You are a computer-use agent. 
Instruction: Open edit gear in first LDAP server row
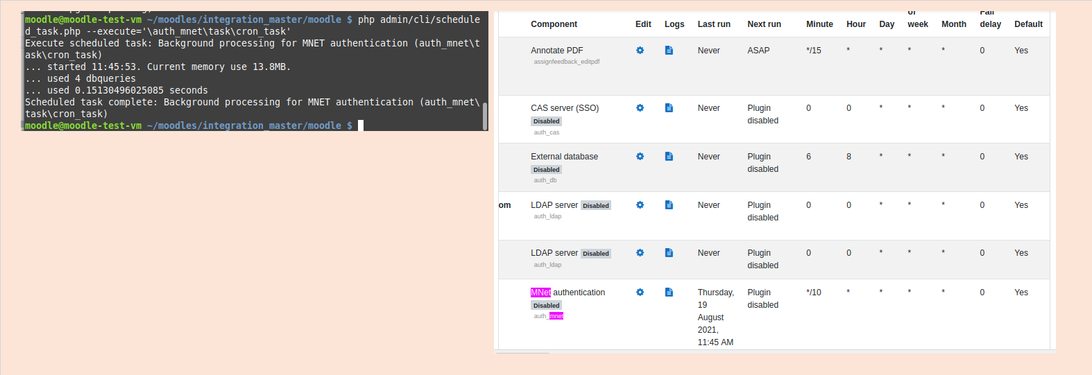pyautogui.click(x=640, y=205)
